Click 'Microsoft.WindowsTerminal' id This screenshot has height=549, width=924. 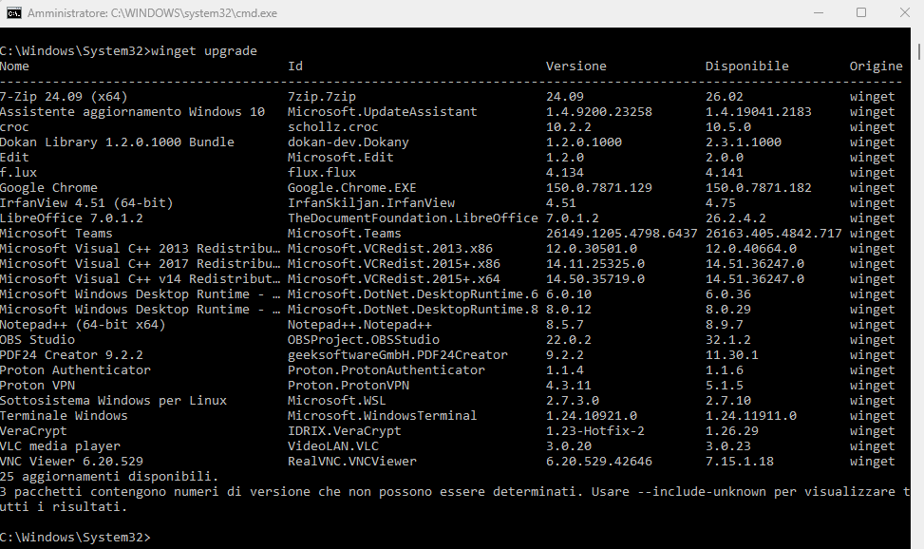click(383, 416)
